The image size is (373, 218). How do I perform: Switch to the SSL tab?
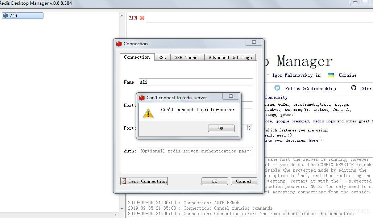pyautogui.click(x=162, y=58)
